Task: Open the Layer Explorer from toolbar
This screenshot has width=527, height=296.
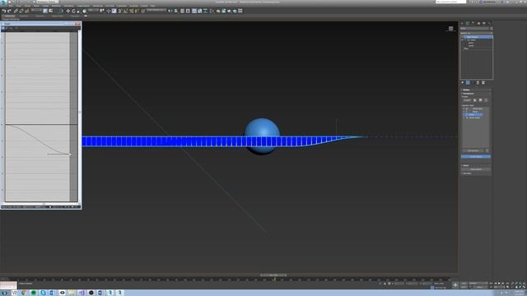Action: 188,11
